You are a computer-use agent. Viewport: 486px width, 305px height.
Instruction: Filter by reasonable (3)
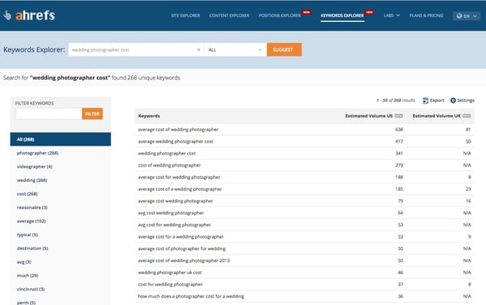click(32, 207)
